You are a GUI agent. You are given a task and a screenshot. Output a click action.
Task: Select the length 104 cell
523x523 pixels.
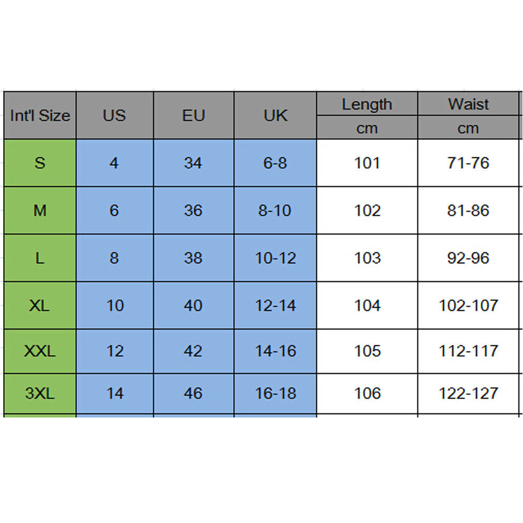click(x=367, y=306)
